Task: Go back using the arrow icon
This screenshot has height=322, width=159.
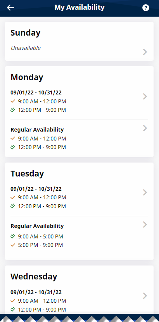Action: tap(10, 8)
